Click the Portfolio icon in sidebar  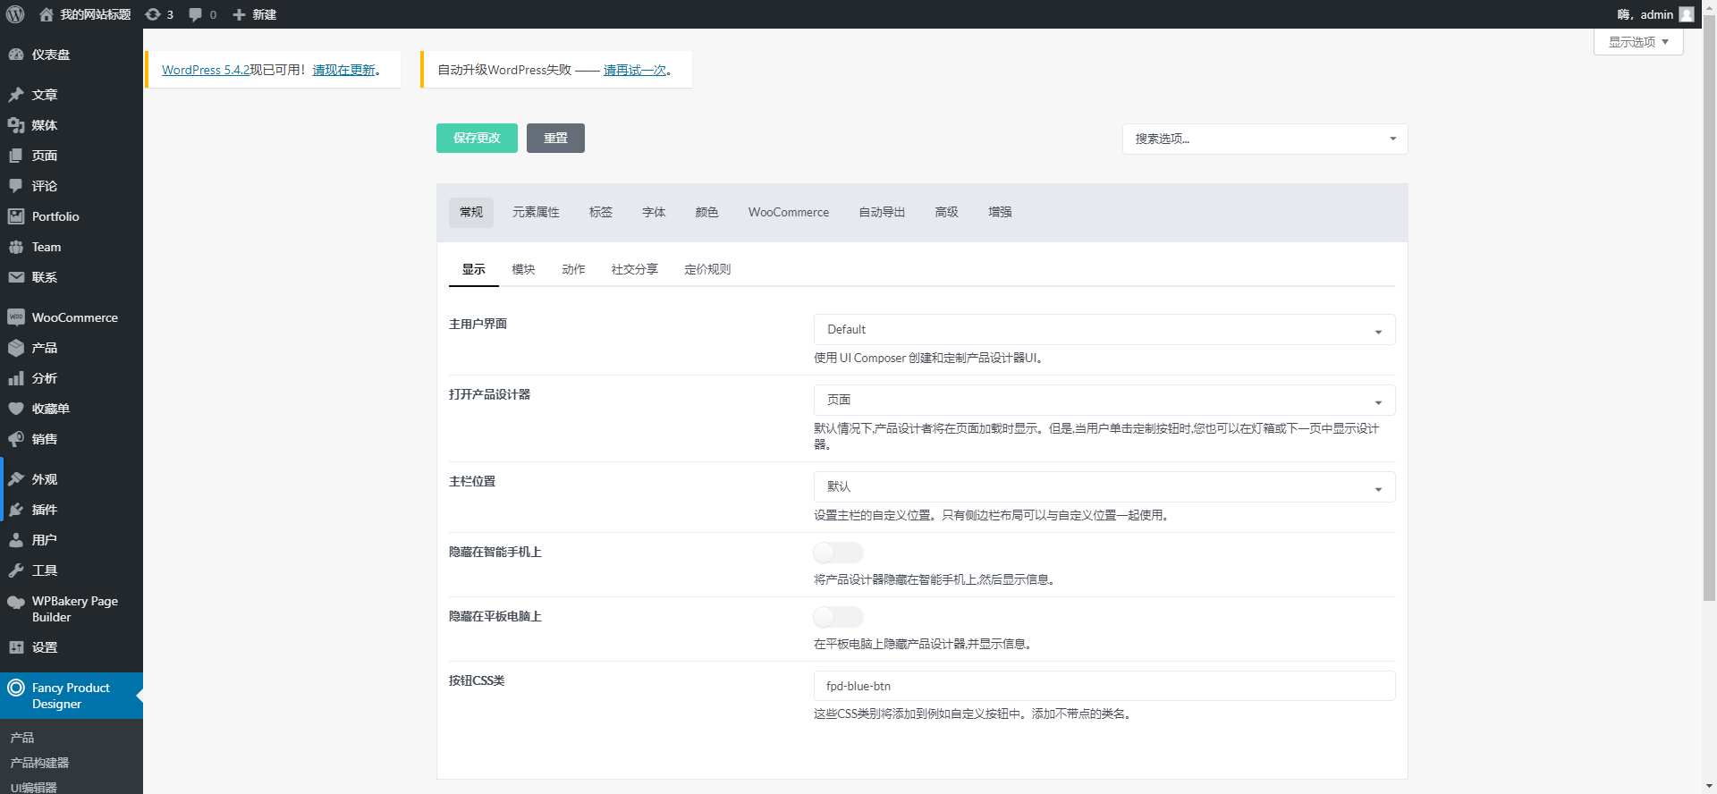click(x=16, y=216)
